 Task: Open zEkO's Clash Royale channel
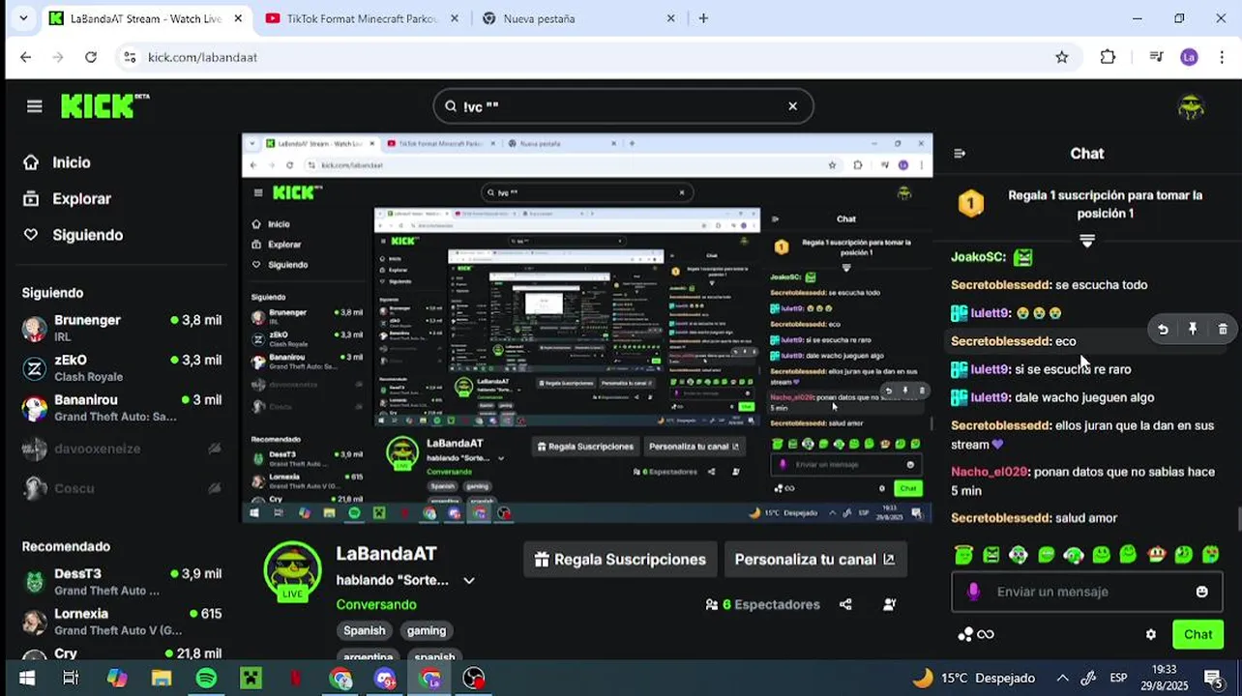coord(122,368)
